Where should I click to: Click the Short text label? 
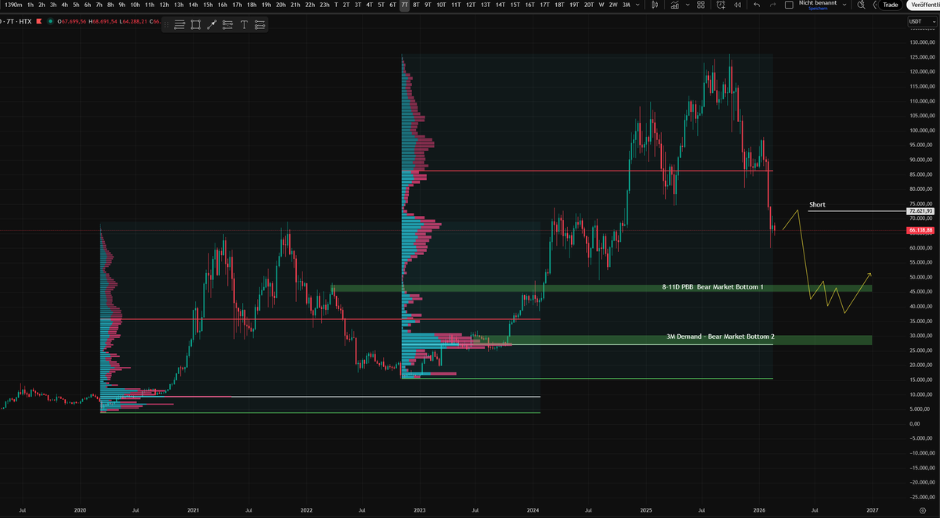coord(817,205)
